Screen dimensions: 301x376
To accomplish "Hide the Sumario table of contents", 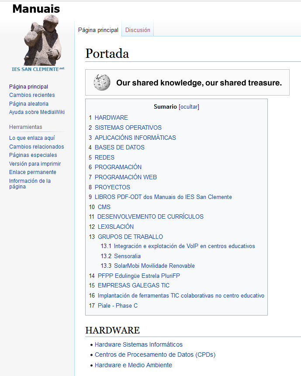I will (x=189, y=107).
